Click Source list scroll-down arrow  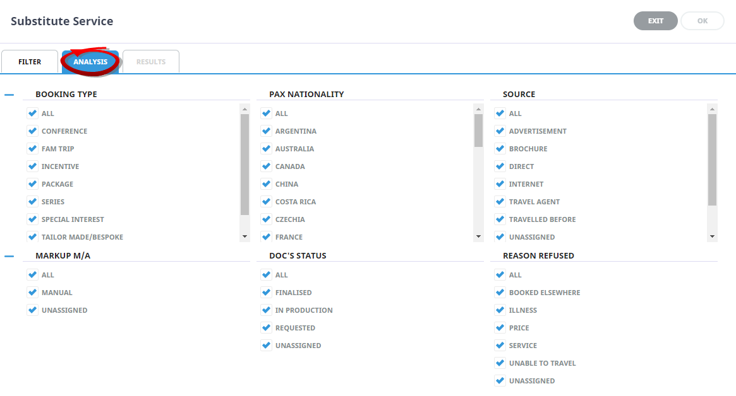[712, 236]
